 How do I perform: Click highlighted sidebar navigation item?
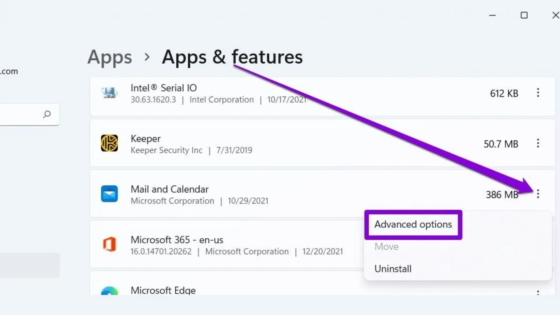coord(29,265)
